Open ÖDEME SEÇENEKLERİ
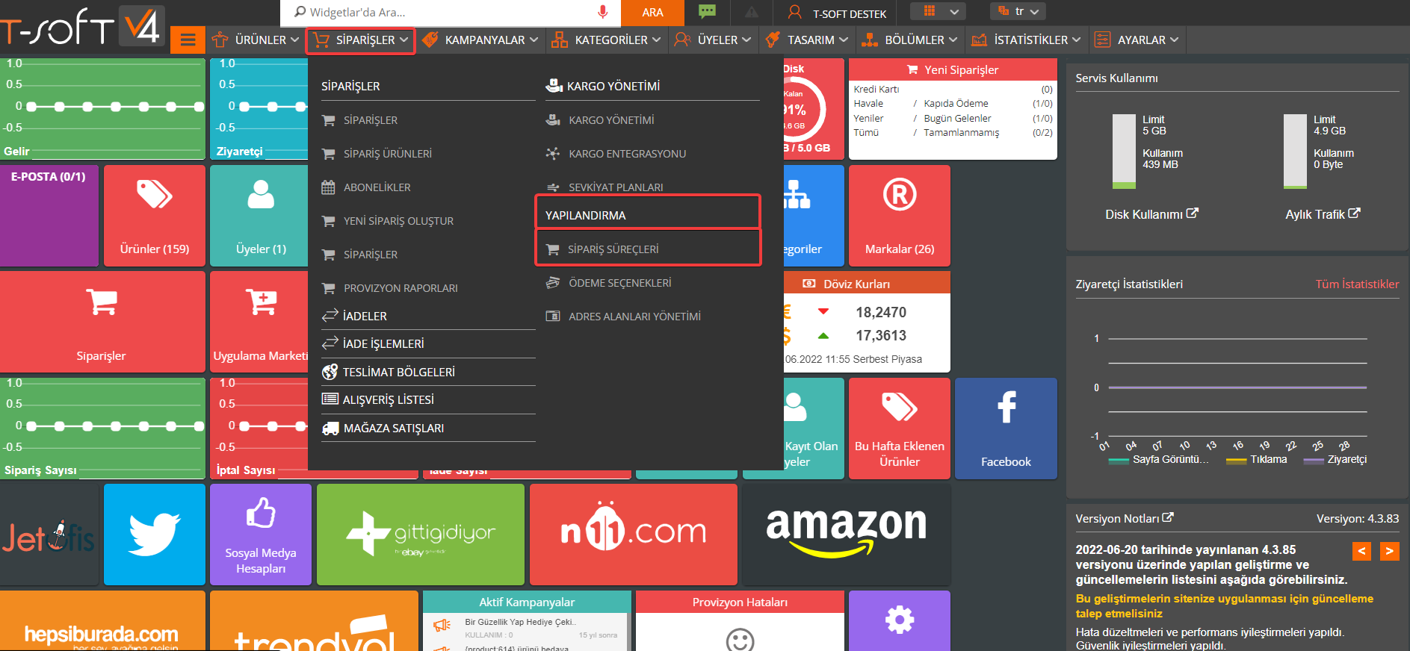The height and width of the screenshot is (651, 1410). tap(608, 283)
